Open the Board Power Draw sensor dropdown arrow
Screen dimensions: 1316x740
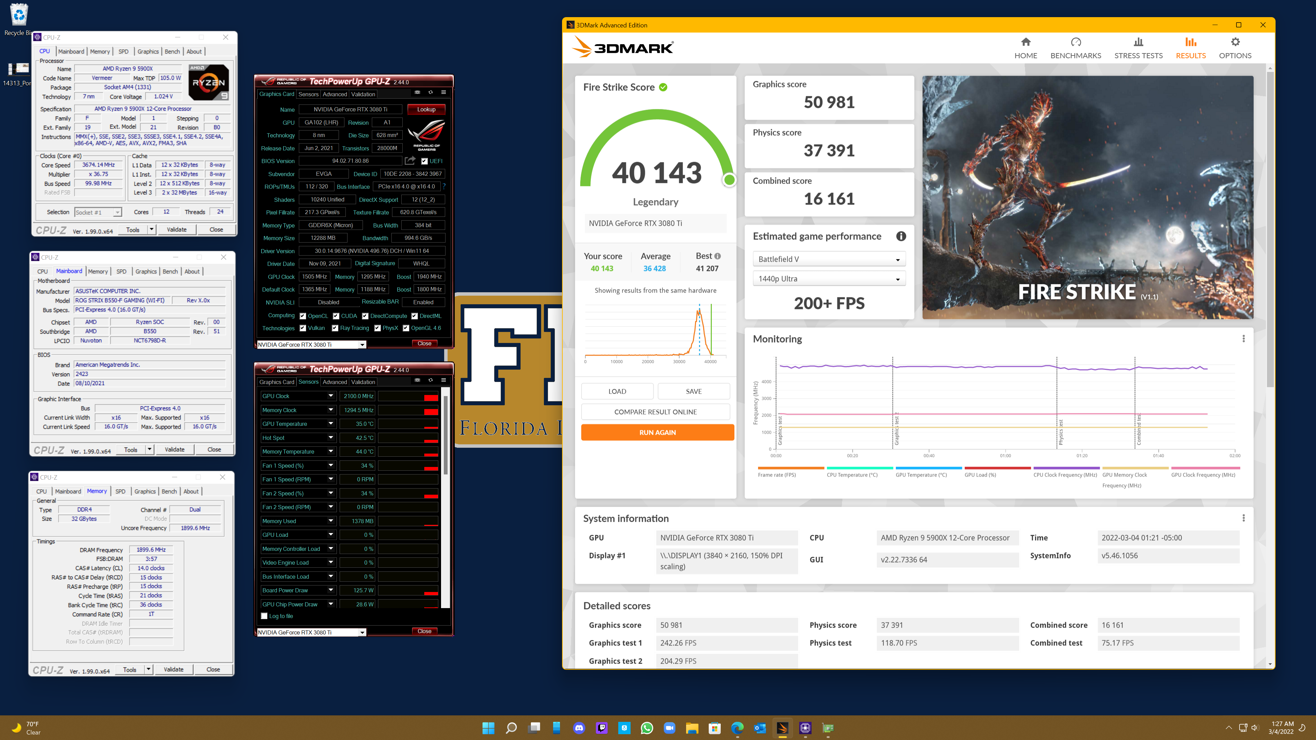point(330,590)
